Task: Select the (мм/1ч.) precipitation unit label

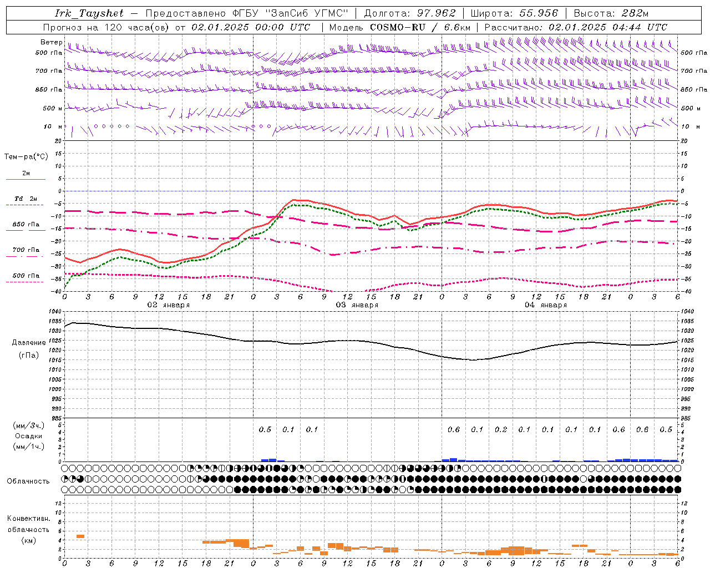Action: (x=28, y=447)
